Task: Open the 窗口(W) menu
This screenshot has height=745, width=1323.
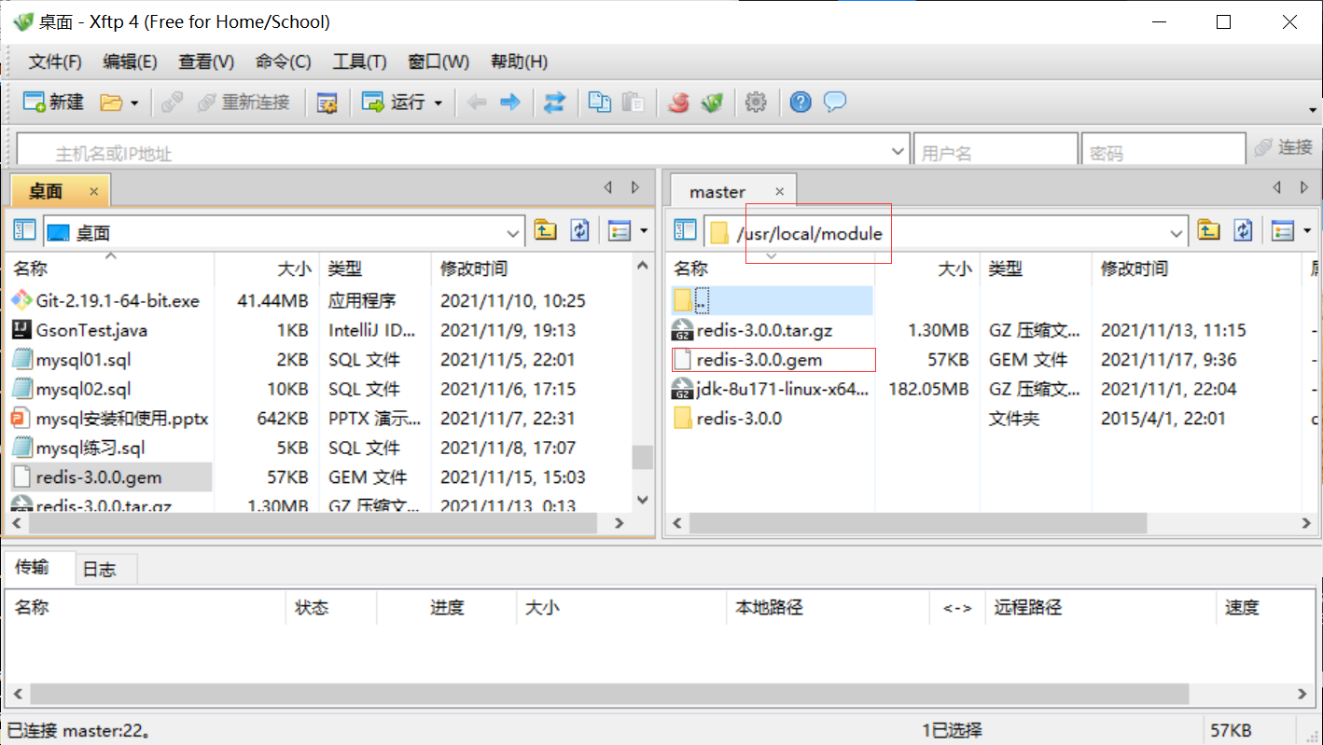Action: (x=439, y=62)
